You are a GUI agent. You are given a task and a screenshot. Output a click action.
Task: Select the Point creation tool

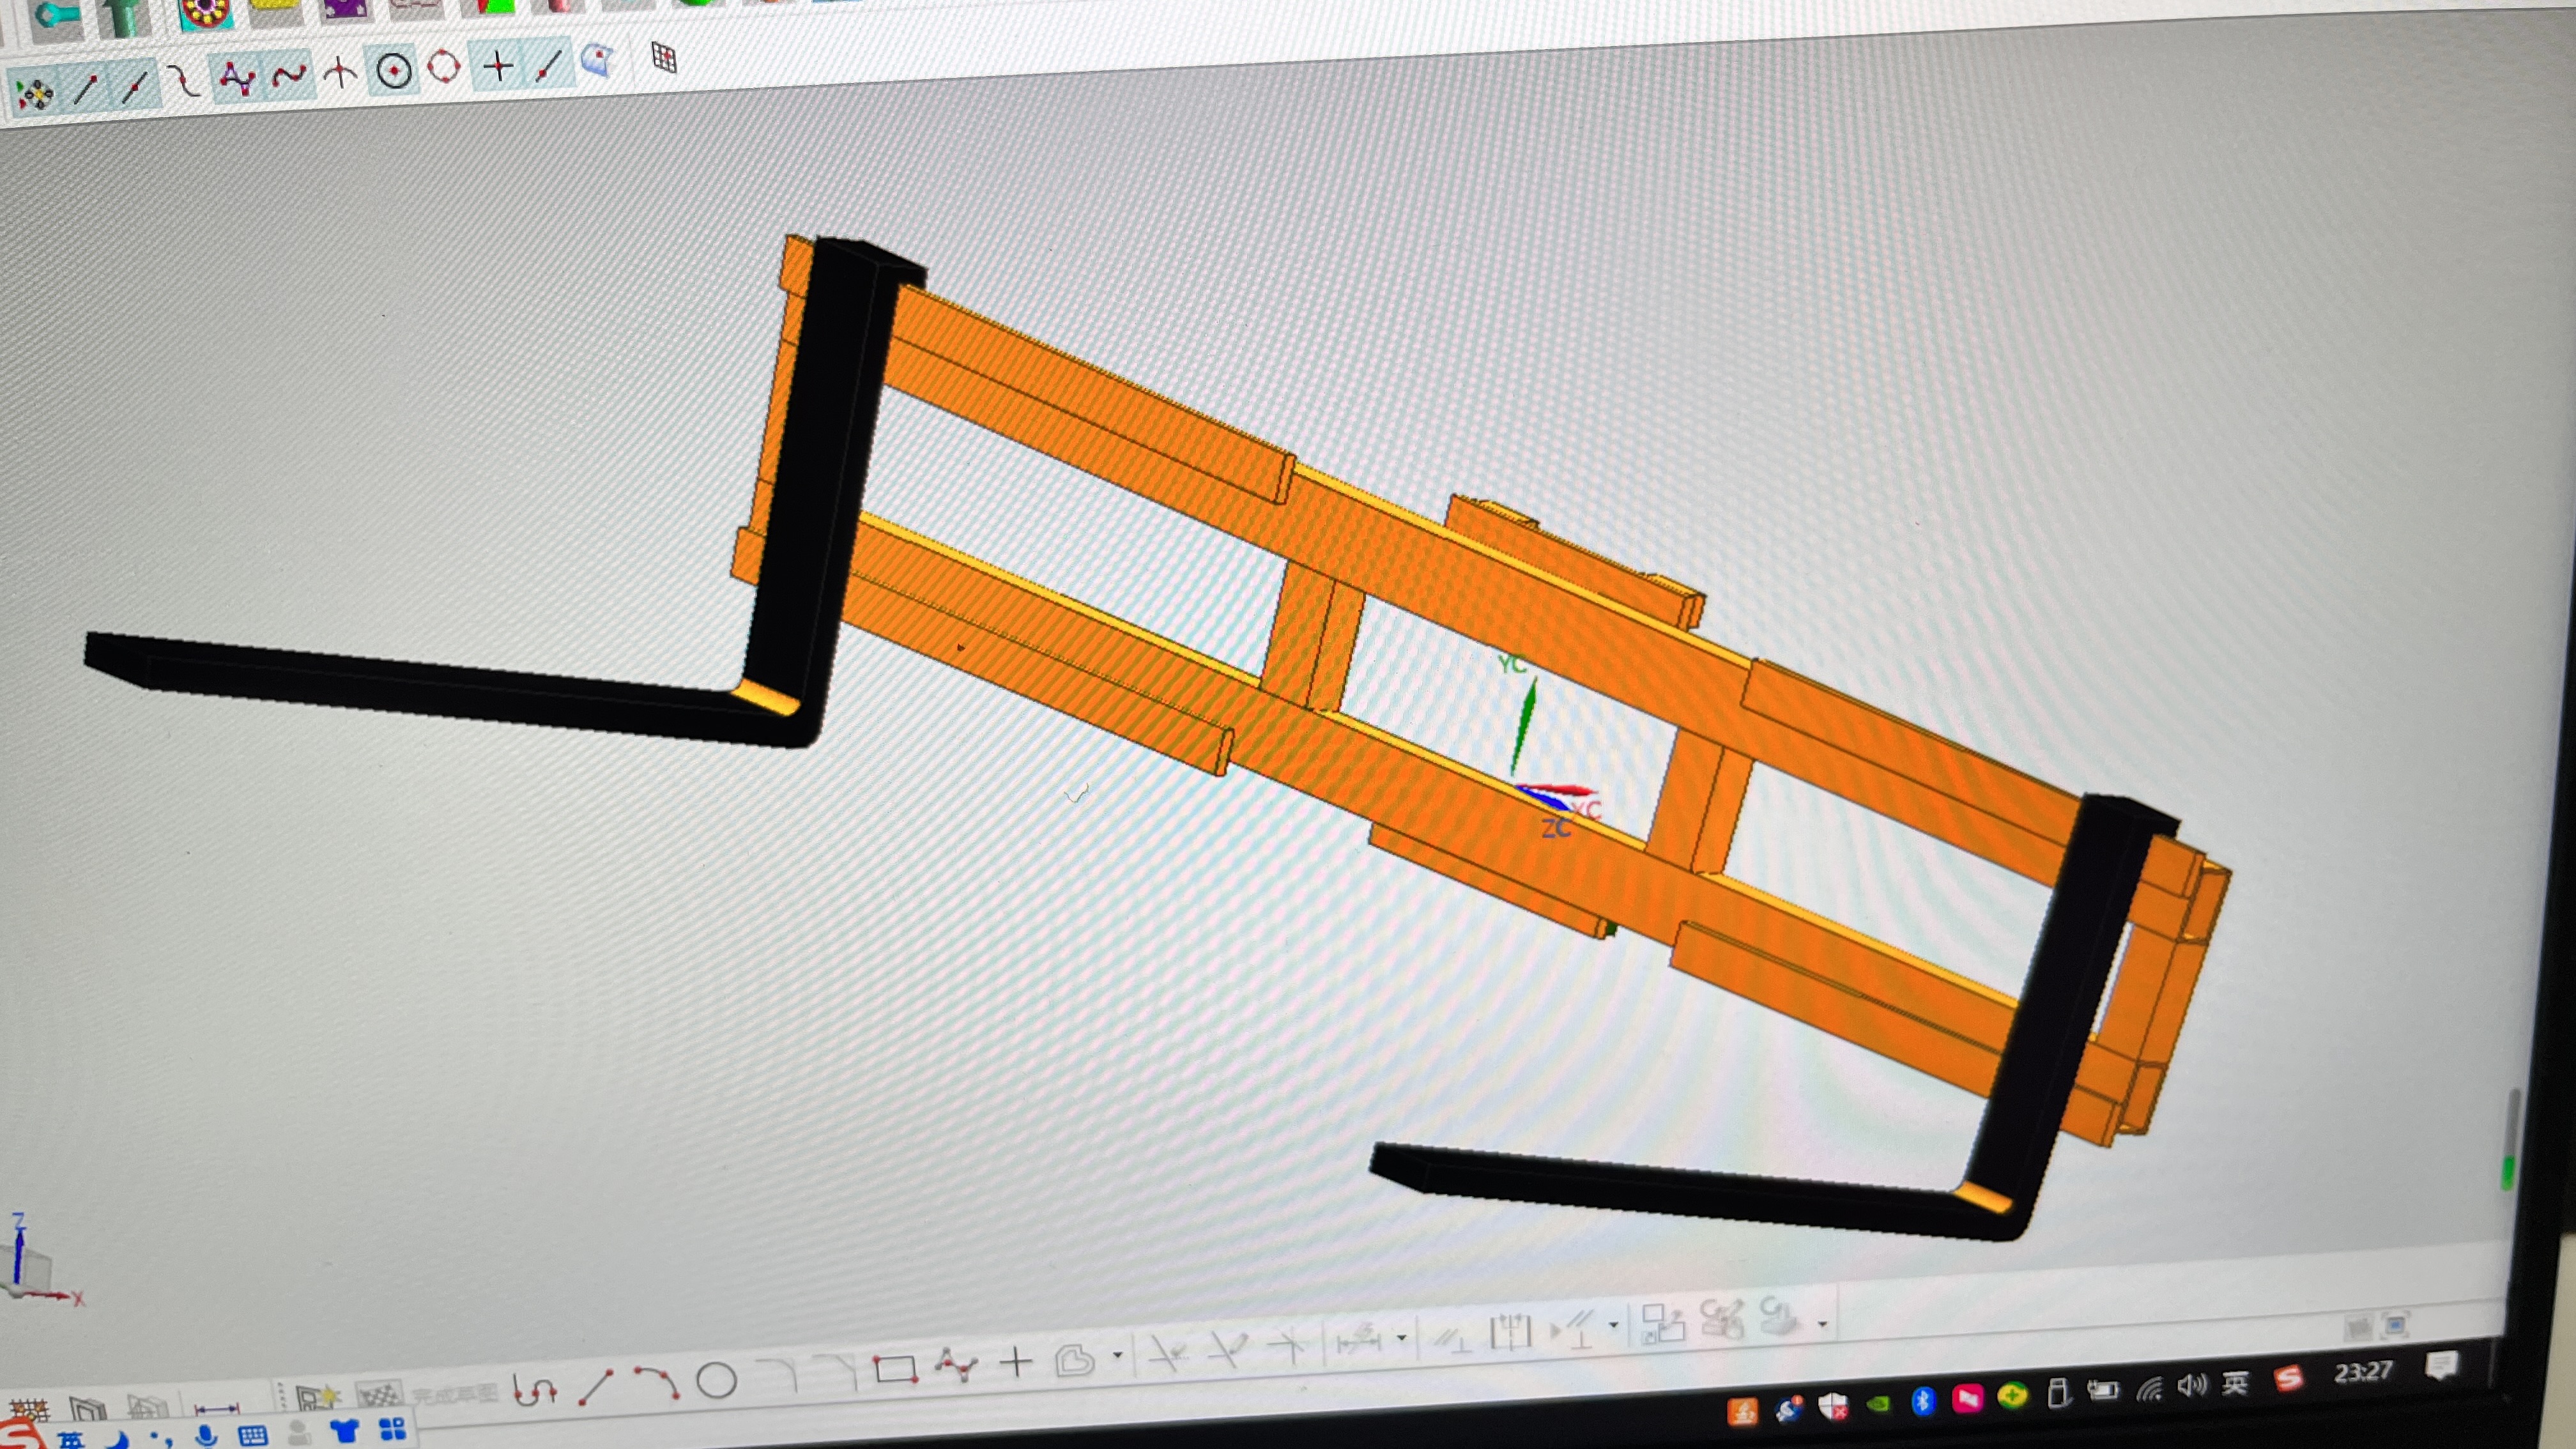point(498,67)
